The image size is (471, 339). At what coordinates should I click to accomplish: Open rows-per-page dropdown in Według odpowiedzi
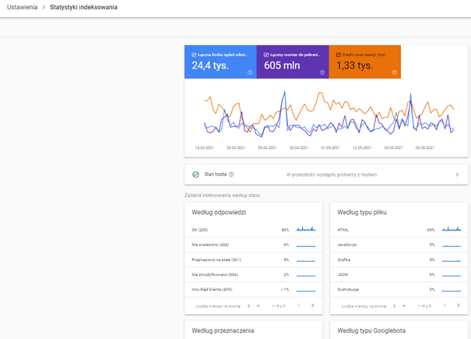point(258,305)
